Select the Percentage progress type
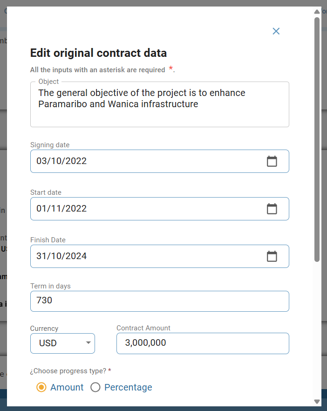 tap(95, 387)
